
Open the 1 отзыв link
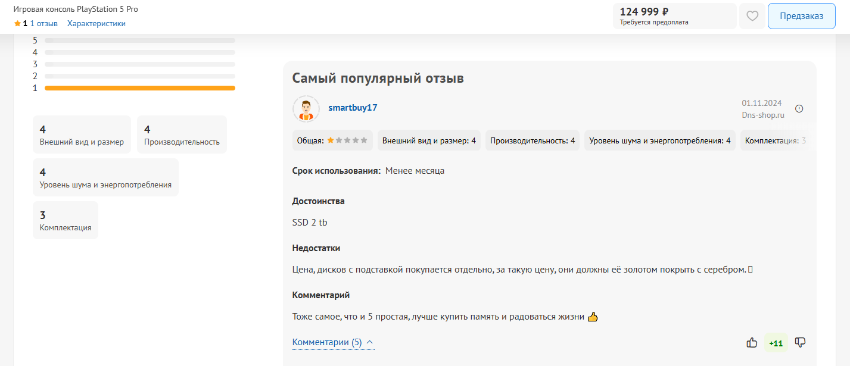pyautogui.click(x=44, y=24)
